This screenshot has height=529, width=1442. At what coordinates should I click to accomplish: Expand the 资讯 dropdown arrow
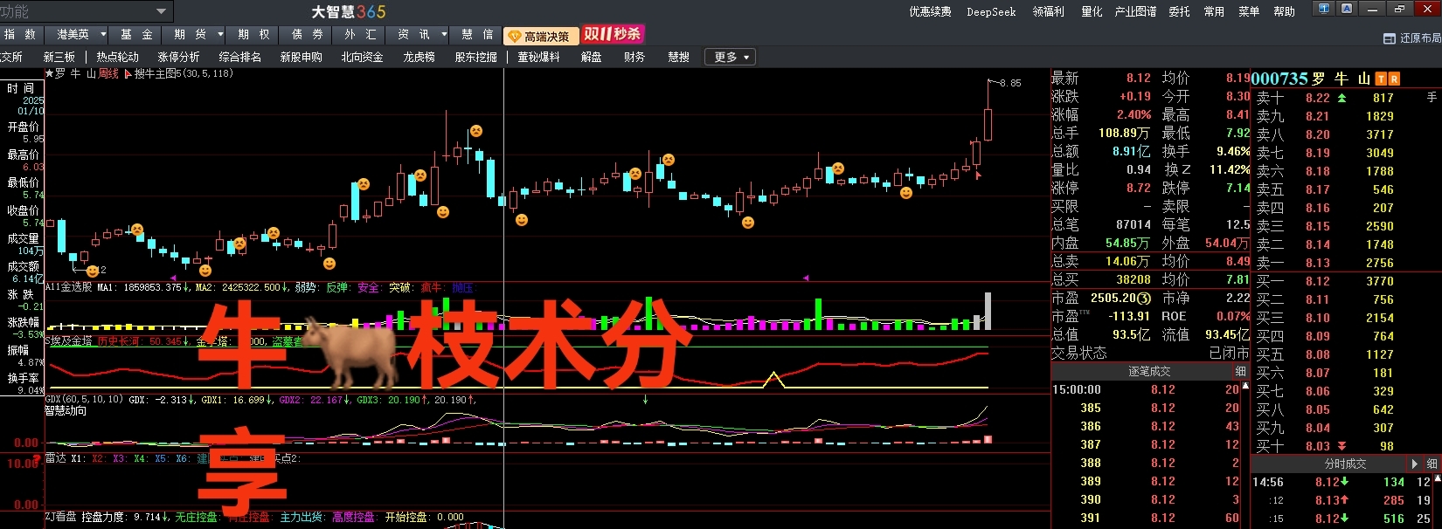click(444, 34)
